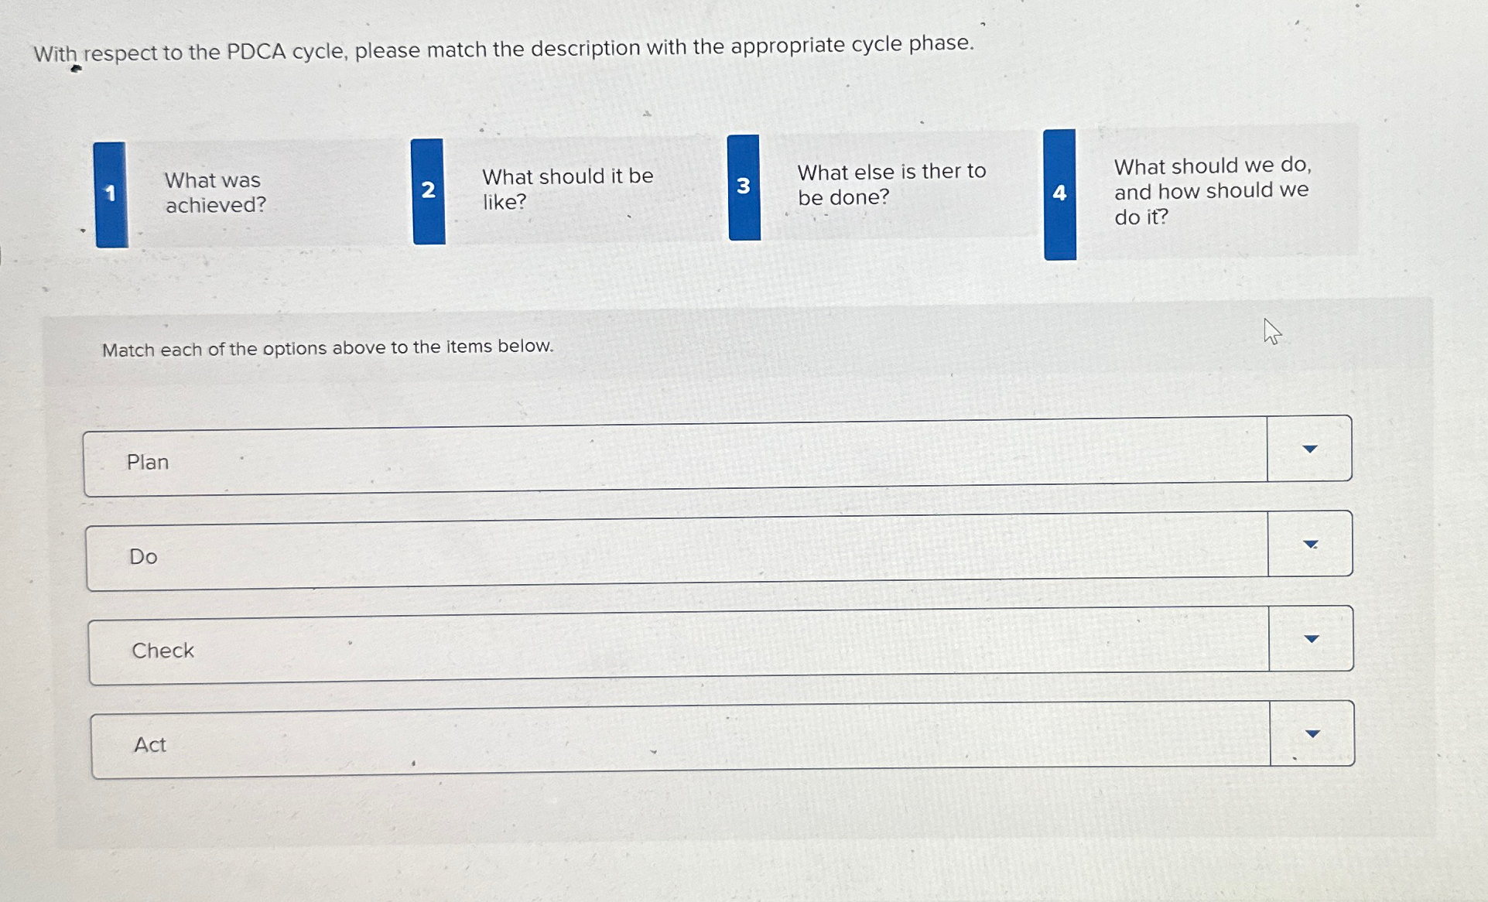Open the Plan dropdown arrow

click(x=1309, y=448)
